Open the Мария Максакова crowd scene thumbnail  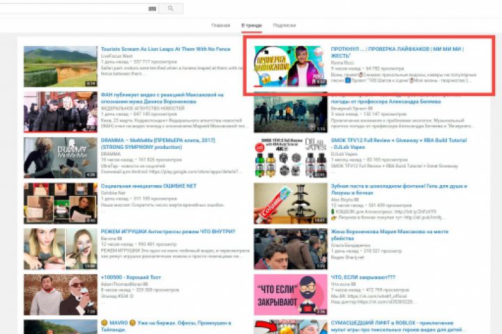pyautogui.click(x=290, y=249)
